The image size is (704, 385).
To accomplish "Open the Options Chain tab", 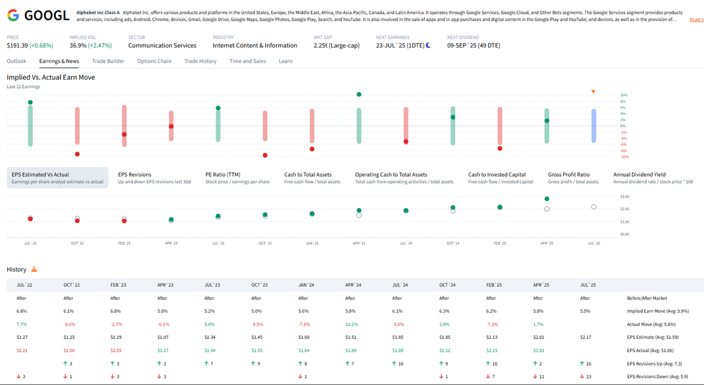I will click(x=154, y=61).
